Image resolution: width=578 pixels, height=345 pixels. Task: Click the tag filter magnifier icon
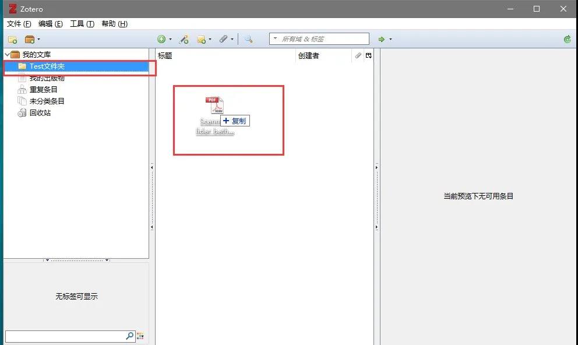129,336
